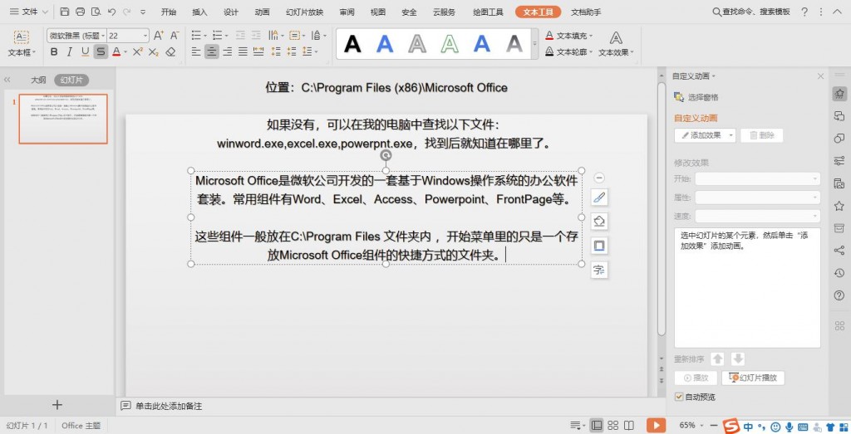Click the print icon in quick access bar
This screenshot has width=851, height=434.
(81, 12)
